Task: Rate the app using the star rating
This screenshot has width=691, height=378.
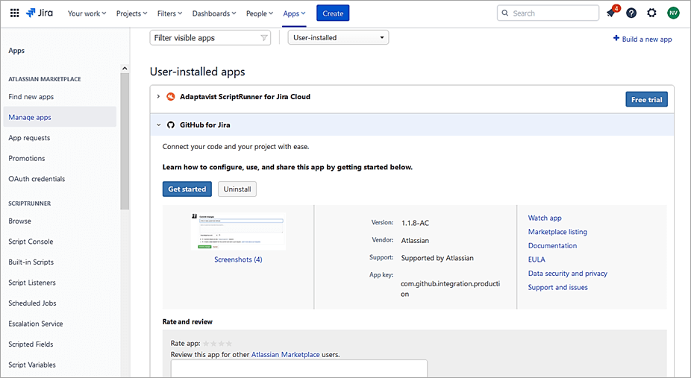Action: 217,343
